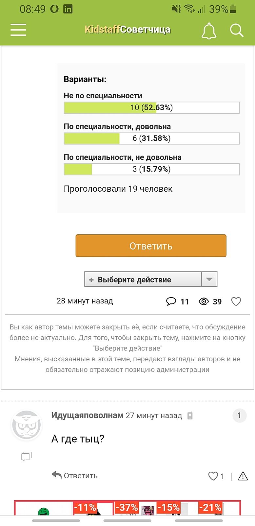The width and height of the screenshot is (255, 526).
Task: Tap the quote icon under avatar
Action: tap(26, 456)
